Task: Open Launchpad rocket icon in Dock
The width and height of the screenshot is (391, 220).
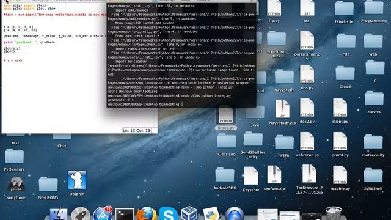Action: click(81, 214)
